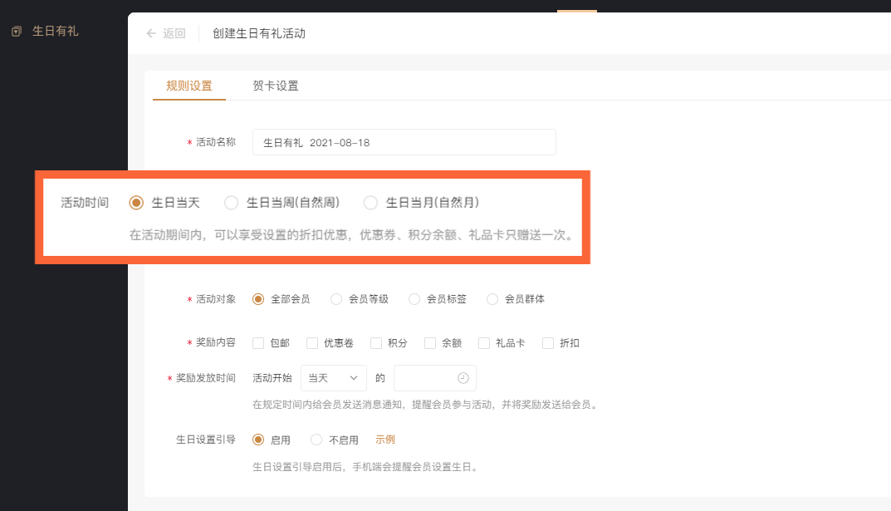Select 启用 for 生日设置引导
Viewport: 891px width, 511px height.
coord(258,440)
